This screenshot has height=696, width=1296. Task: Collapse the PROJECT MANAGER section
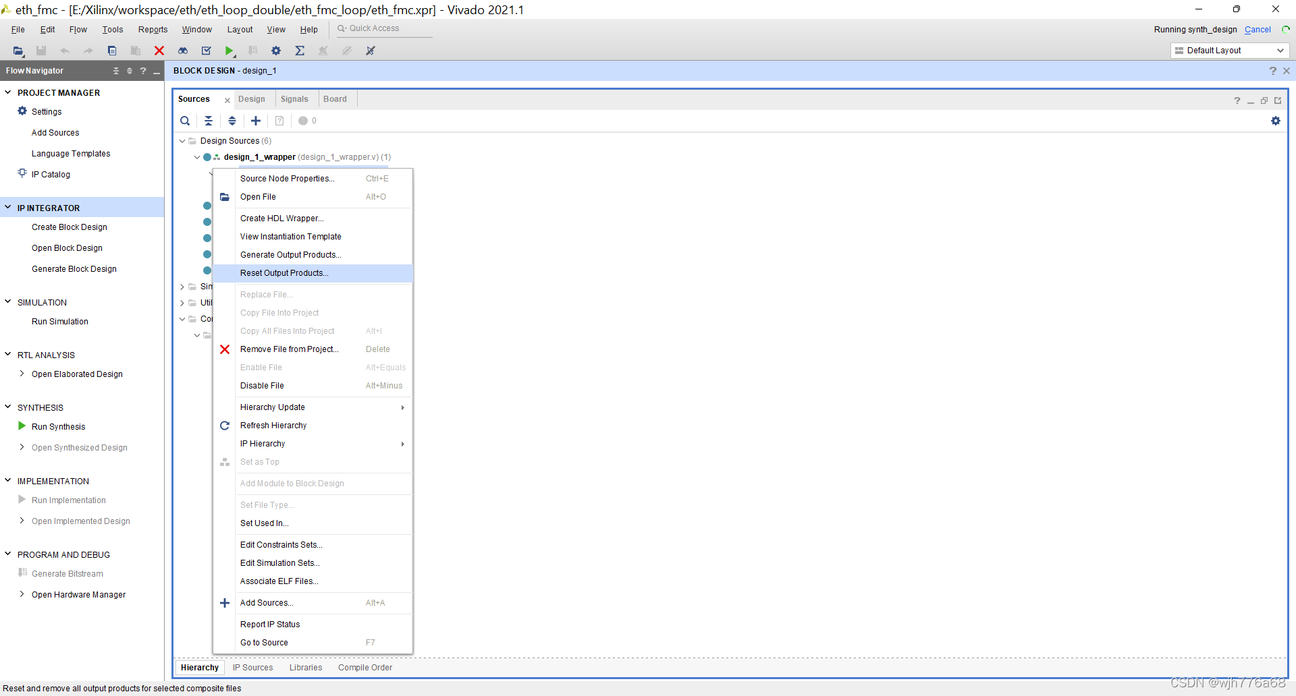coord(8,92)
